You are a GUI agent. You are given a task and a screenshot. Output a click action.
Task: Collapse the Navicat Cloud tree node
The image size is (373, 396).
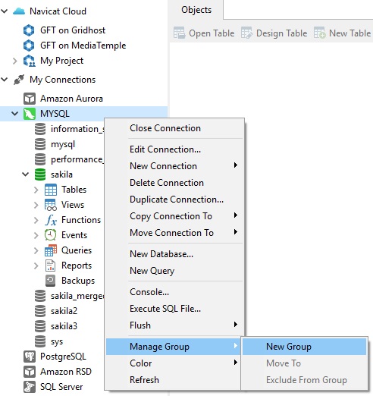click(x=5, y=11)
